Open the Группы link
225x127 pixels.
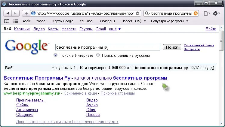tap(86, 29)
